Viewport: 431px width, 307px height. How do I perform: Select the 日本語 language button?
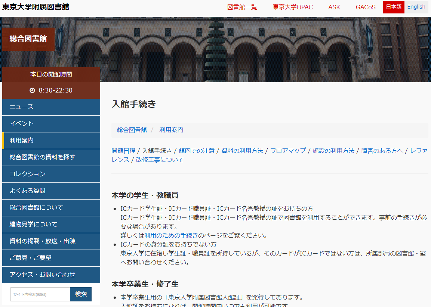tap(393, 7)
